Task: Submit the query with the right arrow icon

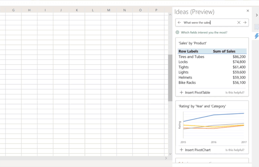Action: point(245,23)
